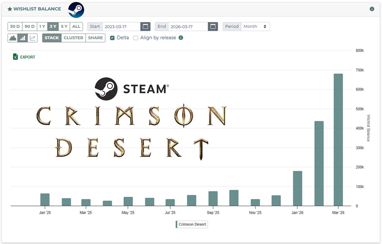Toggle Crimson Desert series in the legend

point(191,224)
